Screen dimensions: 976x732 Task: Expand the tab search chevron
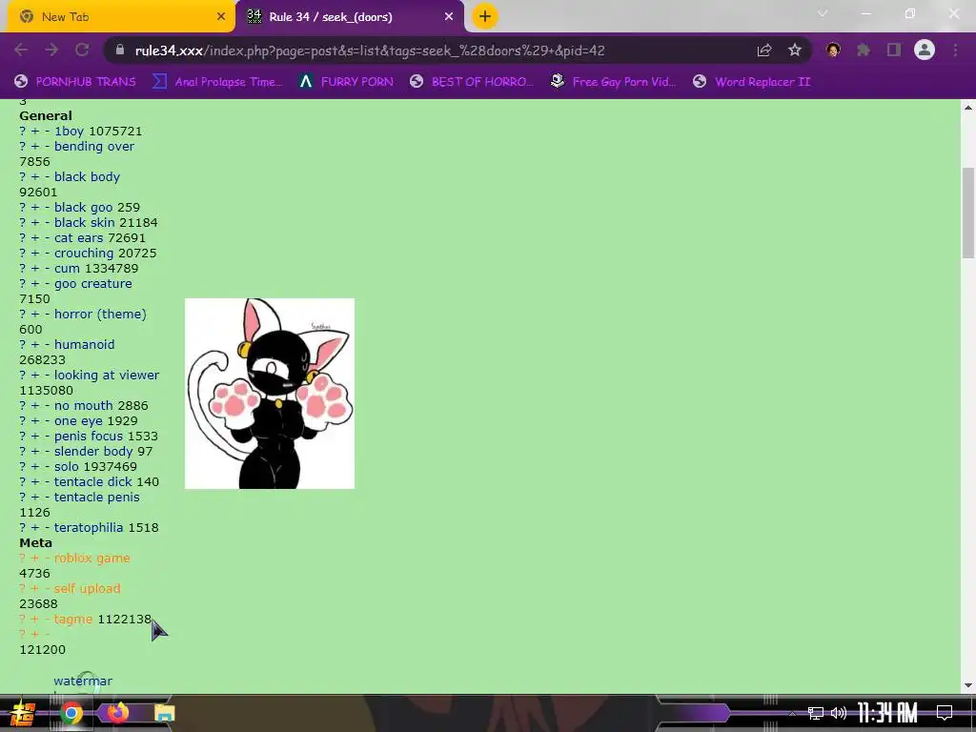823,13
